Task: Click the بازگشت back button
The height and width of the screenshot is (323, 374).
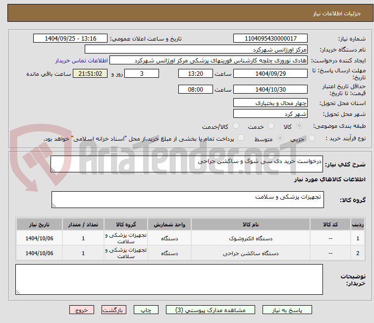Action: [x=114, y=310]
